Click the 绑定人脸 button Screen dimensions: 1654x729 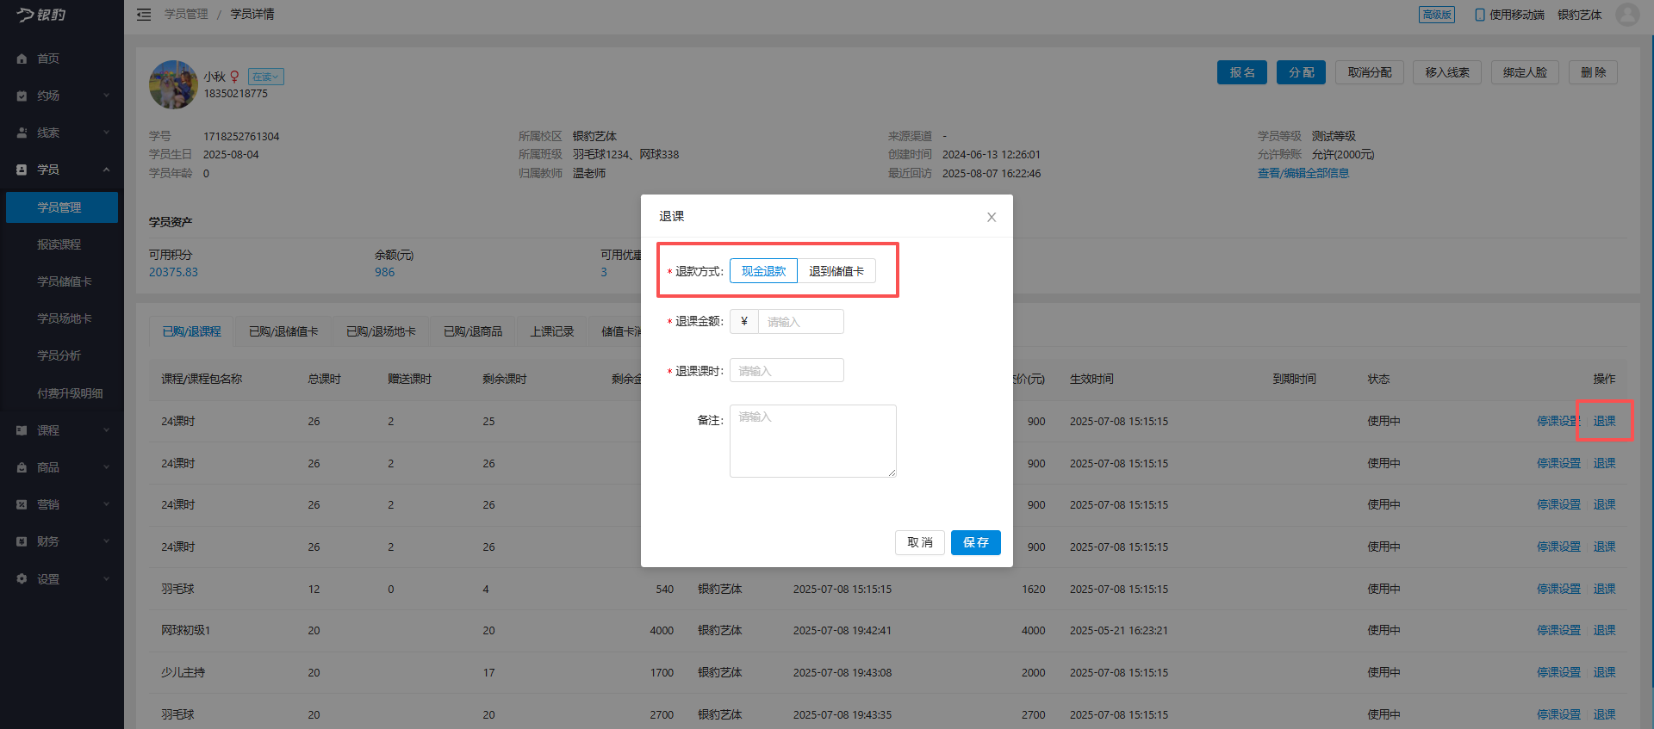(x=1525, y=72)
